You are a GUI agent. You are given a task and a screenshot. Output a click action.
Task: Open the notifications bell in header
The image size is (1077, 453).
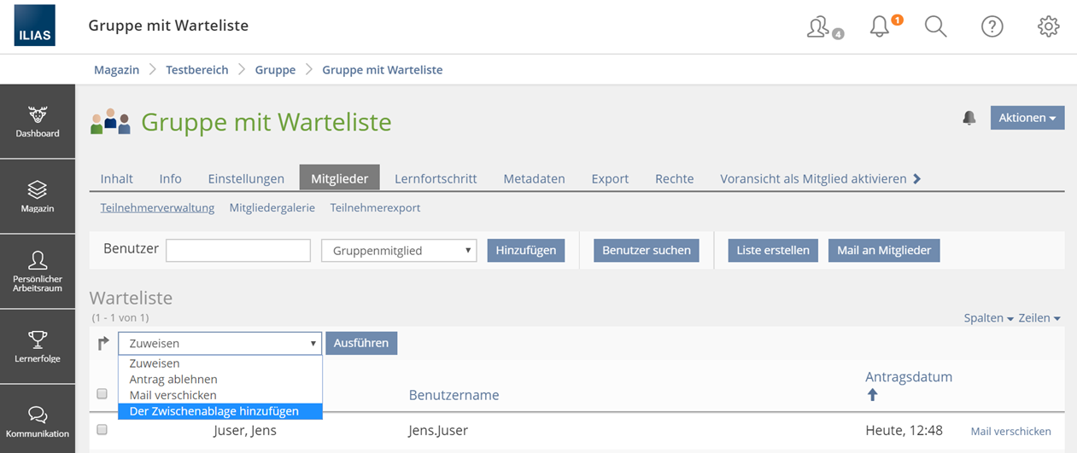(880, 26)
